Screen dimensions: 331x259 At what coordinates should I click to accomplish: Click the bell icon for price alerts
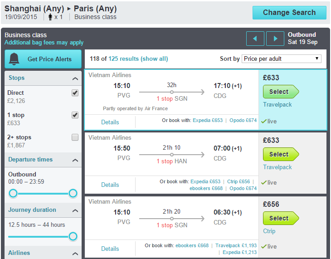point(14,59)
